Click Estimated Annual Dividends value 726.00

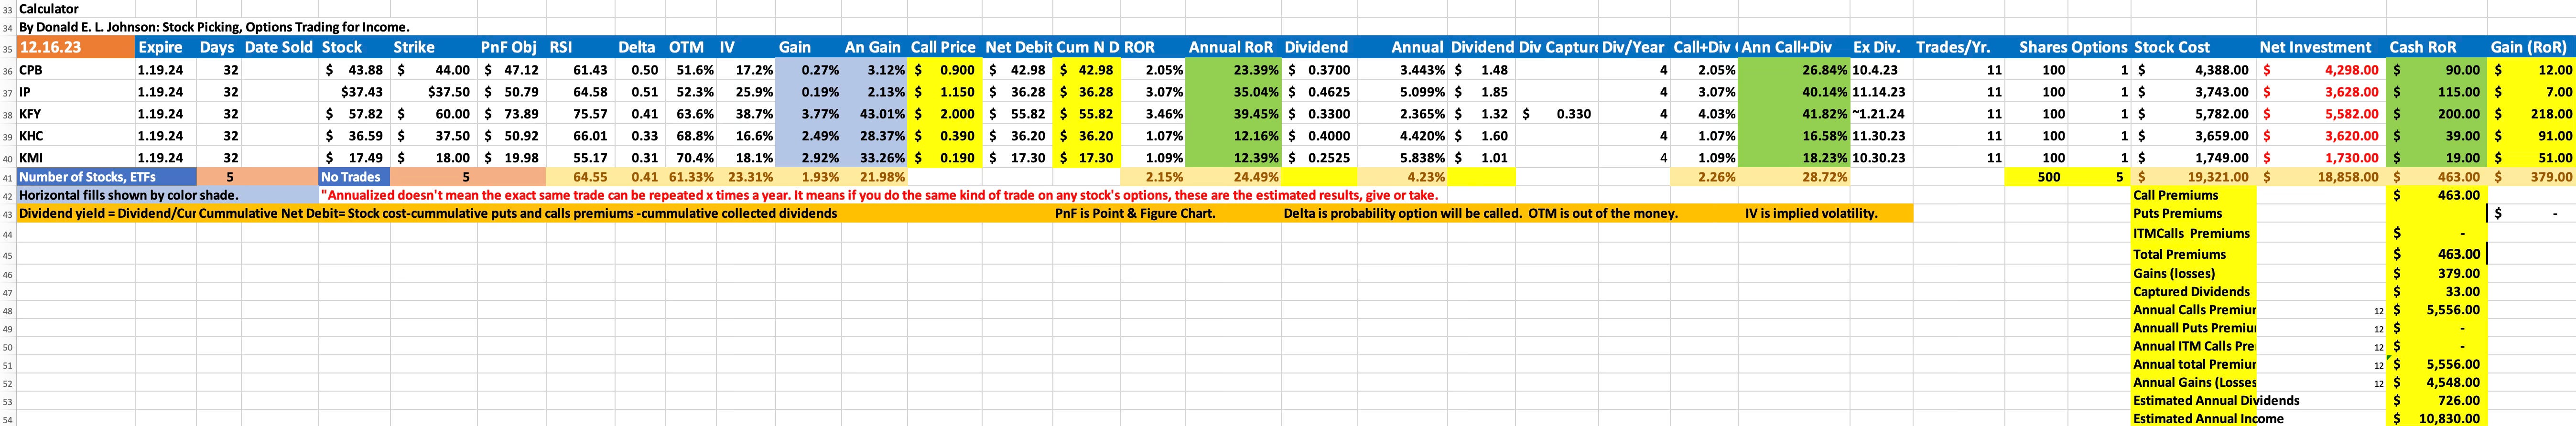click(2436, 400)
